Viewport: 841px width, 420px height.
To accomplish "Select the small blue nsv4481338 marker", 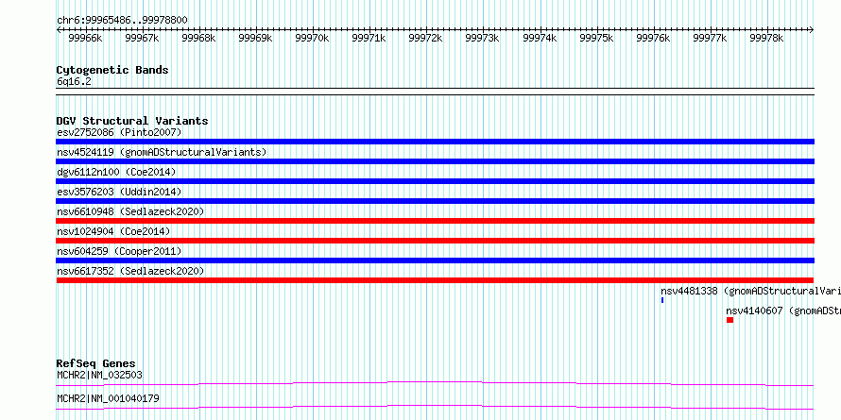I will click(x=662, y=300).
